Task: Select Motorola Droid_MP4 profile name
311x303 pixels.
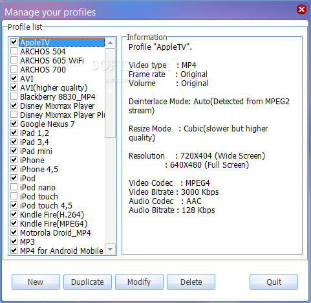Action: (56, 233)
